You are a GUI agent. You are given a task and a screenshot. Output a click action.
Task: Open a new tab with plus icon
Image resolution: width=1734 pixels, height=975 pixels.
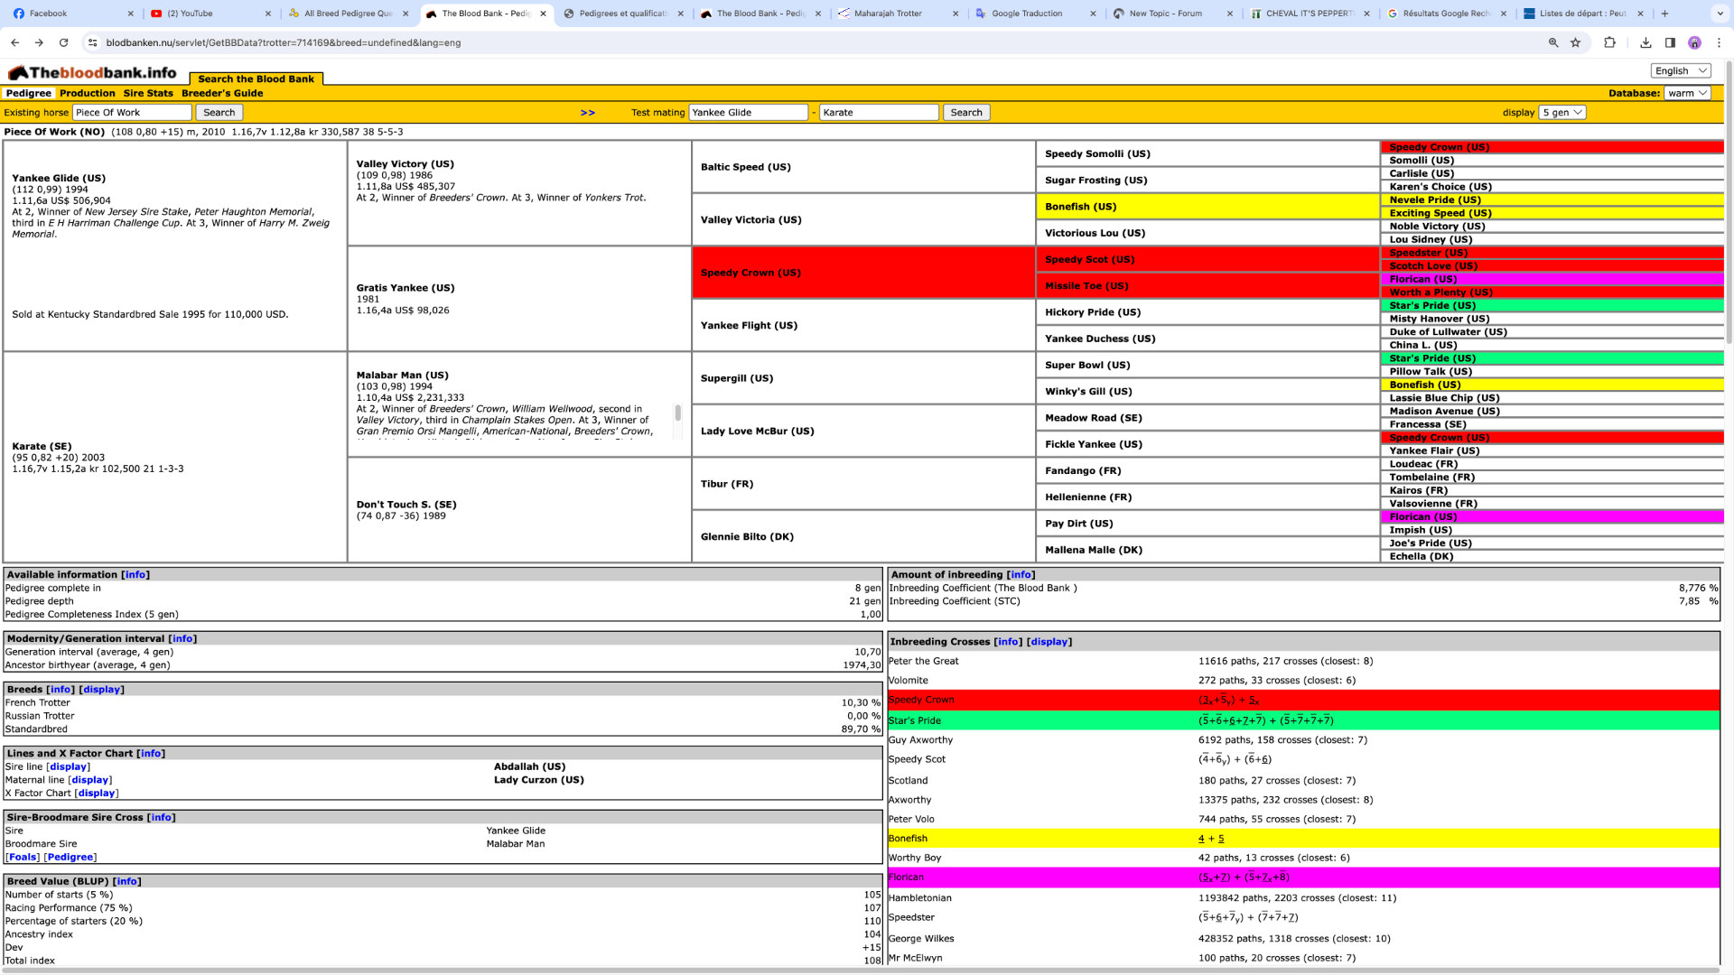(x=1664, y=14)
